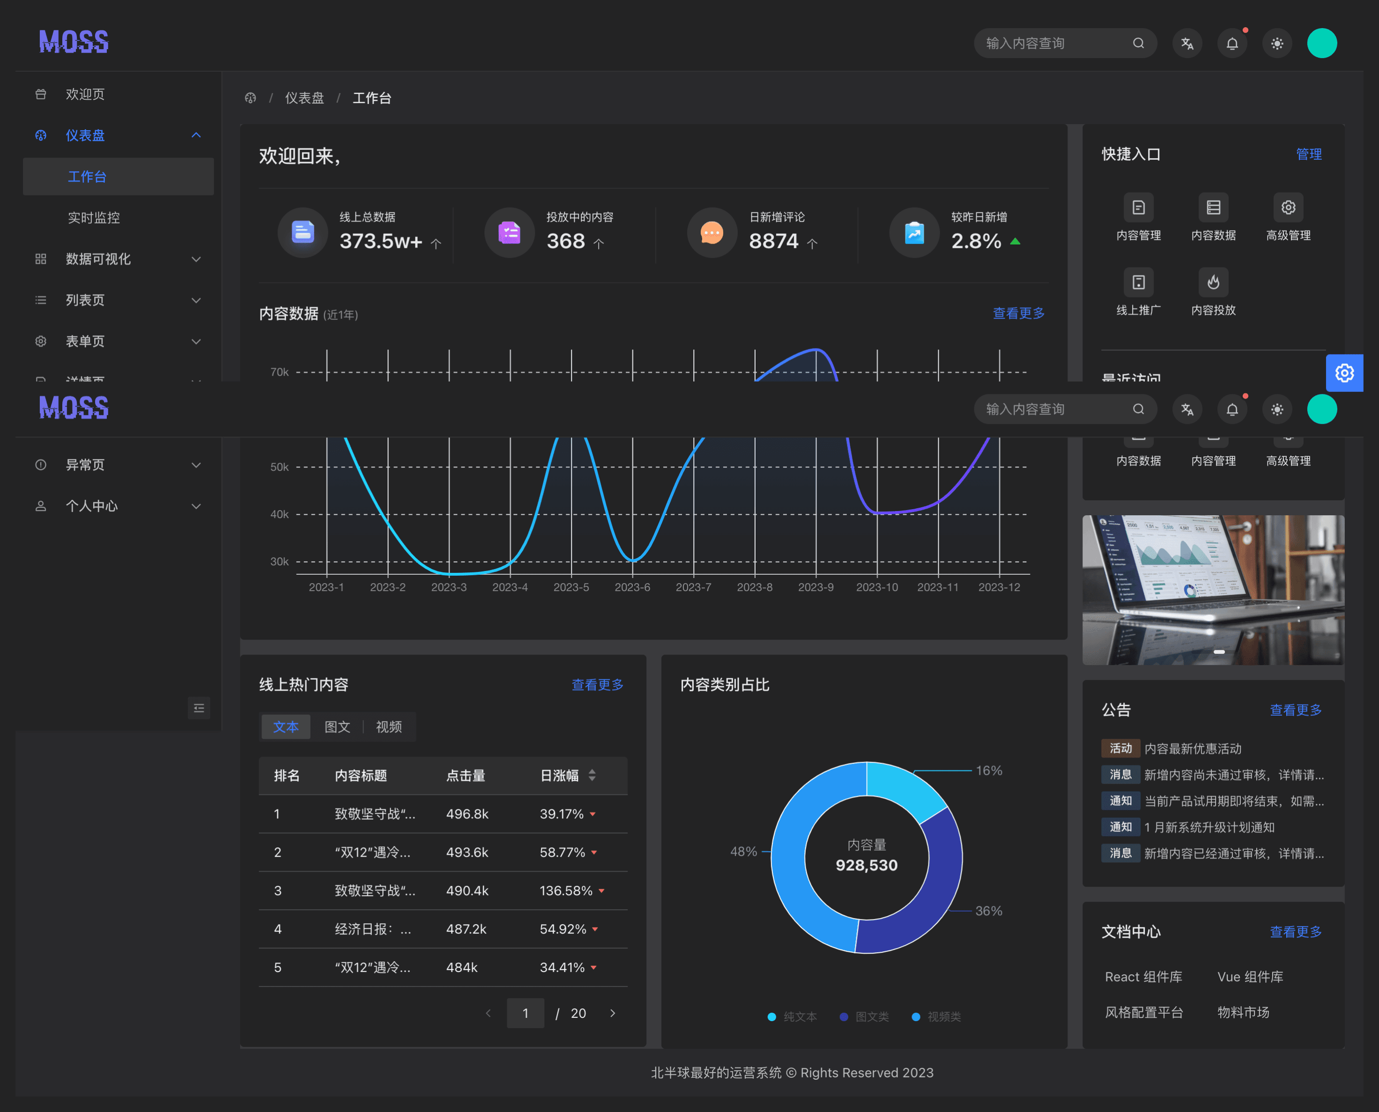
Task: Toggle 视频类 legend in donut chart
Action: (x=936, y=1016)
